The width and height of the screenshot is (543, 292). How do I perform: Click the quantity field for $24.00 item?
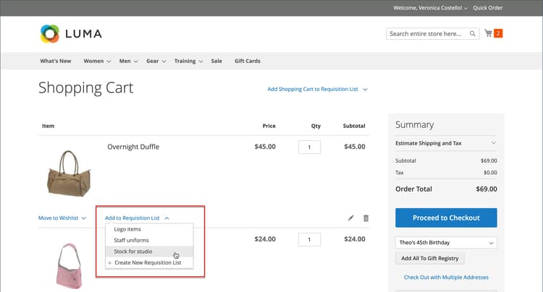click(309, 239)
